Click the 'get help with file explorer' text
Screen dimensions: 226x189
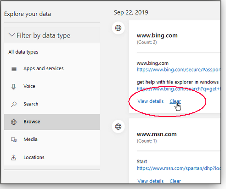(178, 82)
